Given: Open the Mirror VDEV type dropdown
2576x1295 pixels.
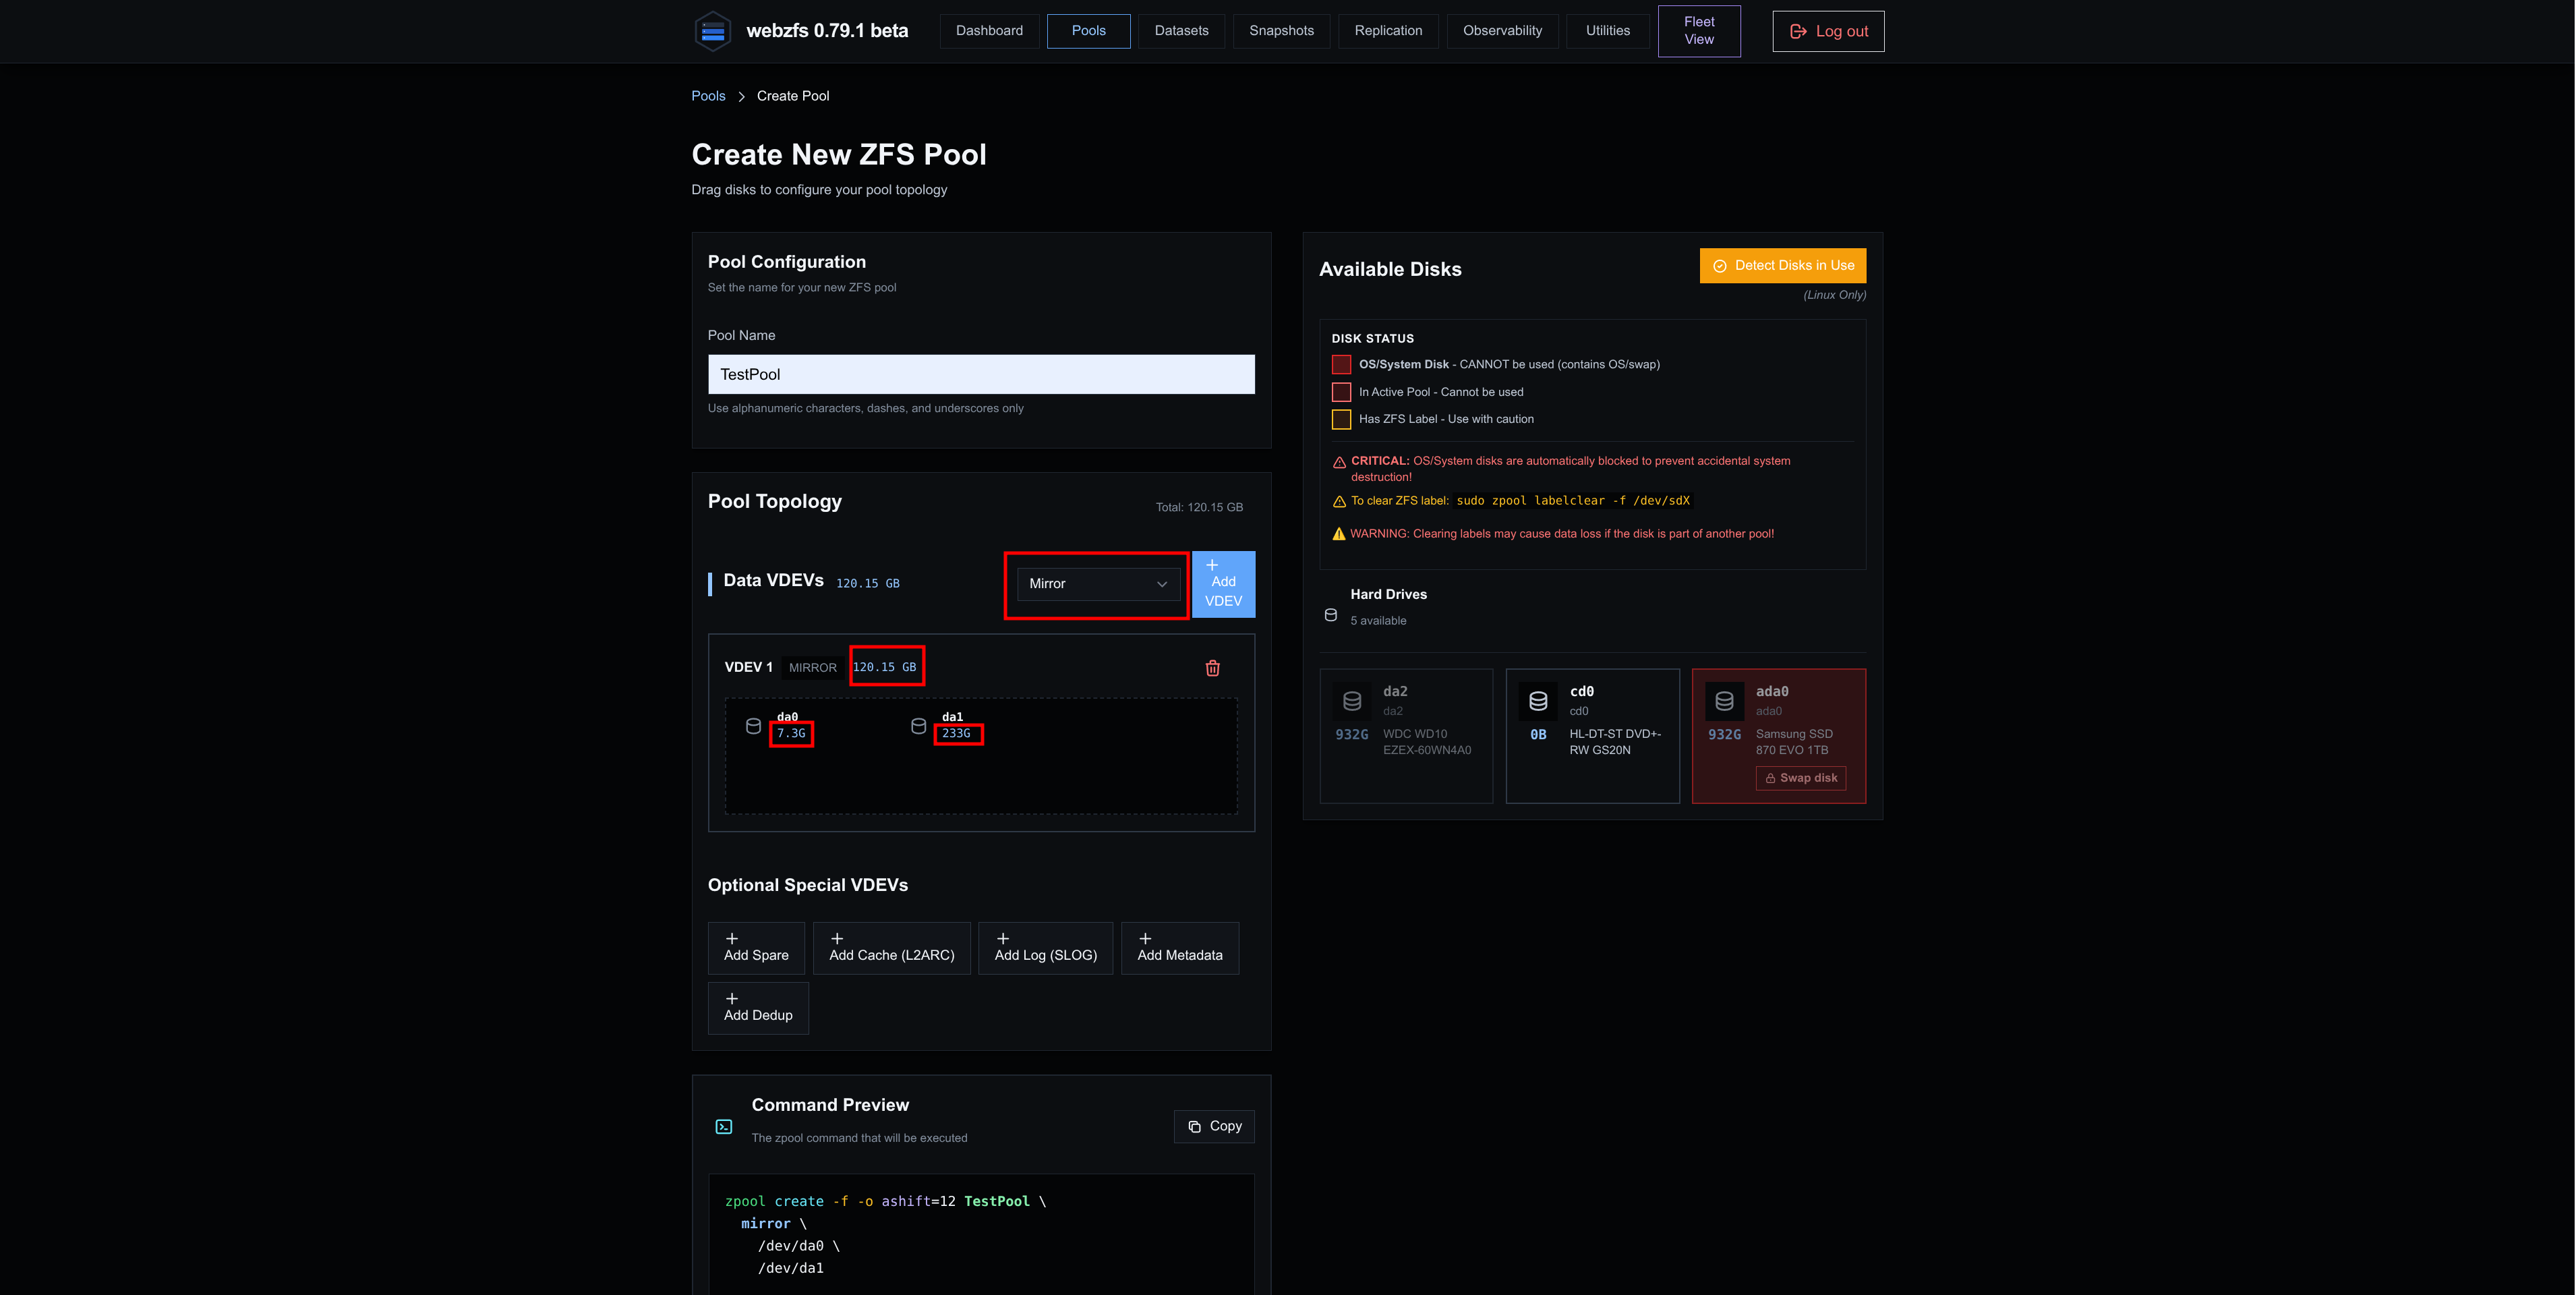Looking at the screenshot, I should (1098, 584).
